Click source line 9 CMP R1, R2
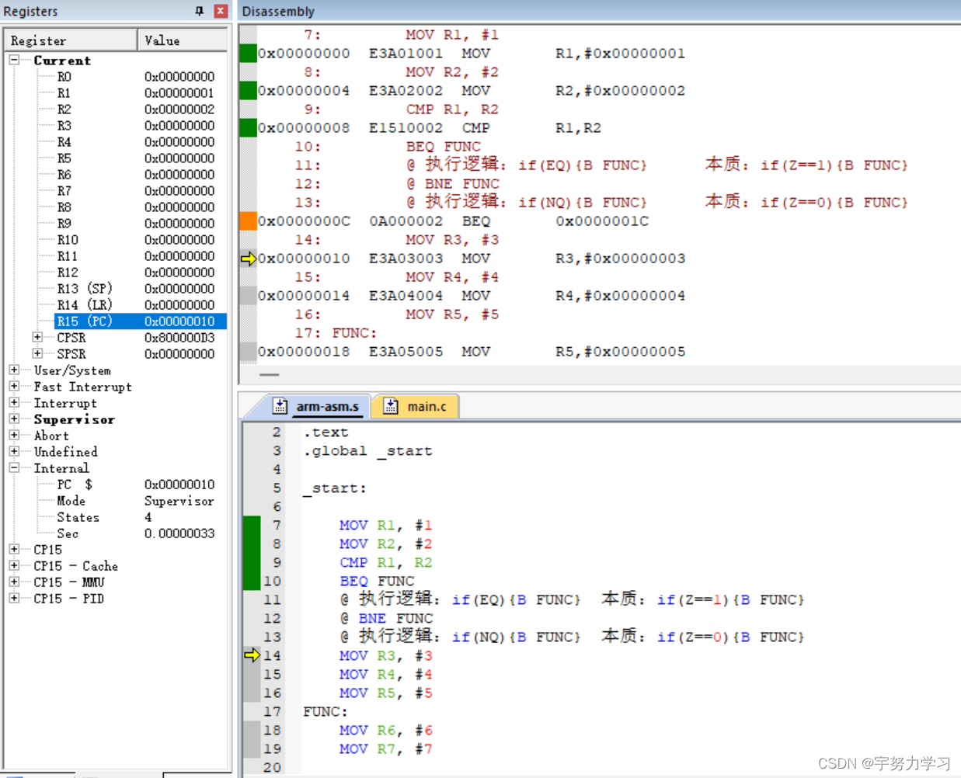Screen dimensions: 961x778 coord(385,562)
